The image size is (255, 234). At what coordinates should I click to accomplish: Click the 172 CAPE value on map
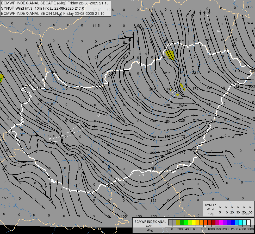[x=182, y=136]
